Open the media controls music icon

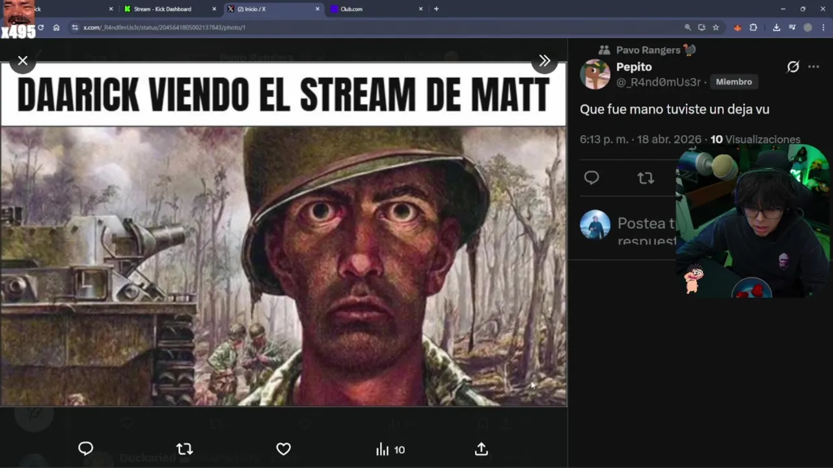(x=792, y=27)
